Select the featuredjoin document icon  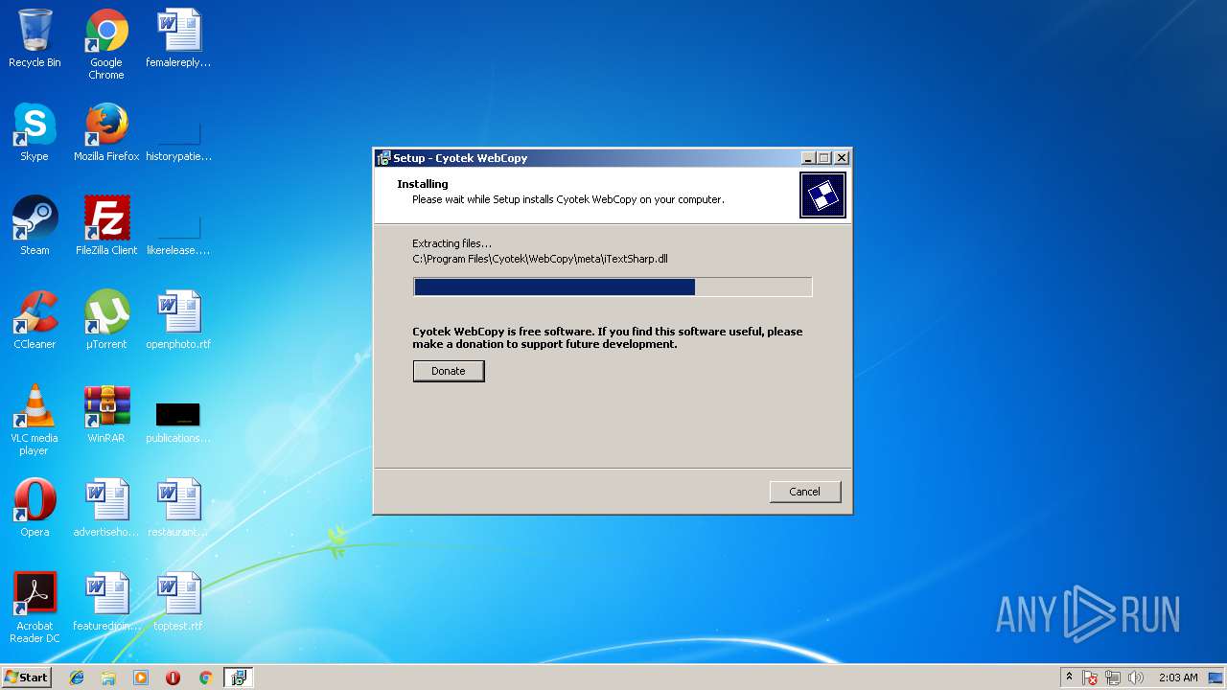coord(106,603)
